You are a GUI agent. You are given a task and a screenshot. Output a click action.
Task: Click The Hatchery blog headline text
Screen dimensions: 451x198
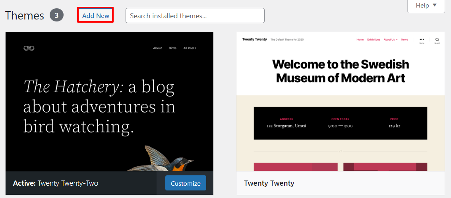pyautogui.click(x=99, y=107)
